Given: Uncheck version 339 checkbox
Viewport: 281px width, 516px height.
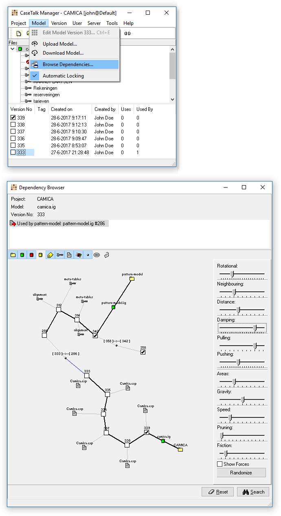Looking at the screenshot, I should pos(13,118).
